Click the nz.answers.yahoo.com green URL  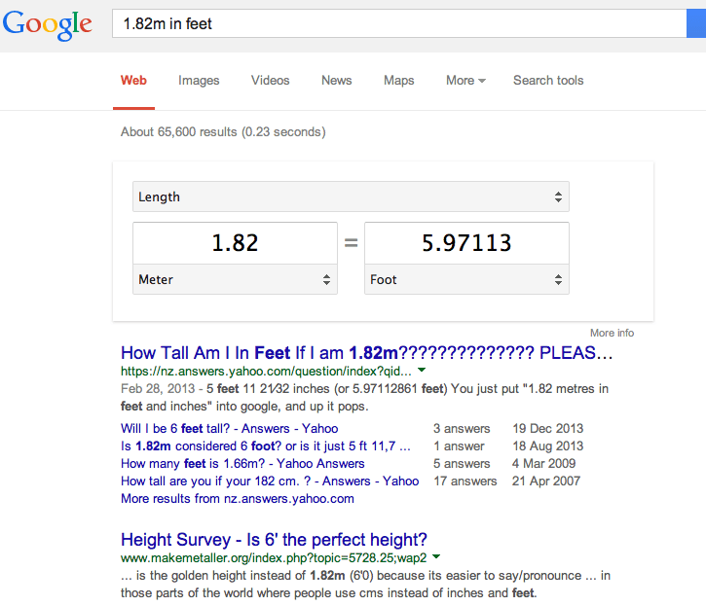(x=266, y=372)
